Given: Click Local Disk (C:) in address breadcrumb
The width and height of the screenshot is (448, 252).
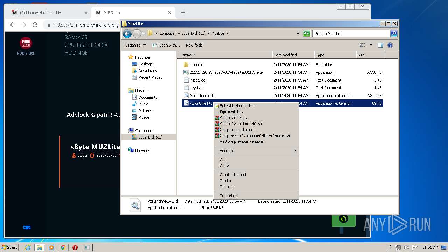Looking at the screenshot, I should pyautogui.click(x=194, y=33).
